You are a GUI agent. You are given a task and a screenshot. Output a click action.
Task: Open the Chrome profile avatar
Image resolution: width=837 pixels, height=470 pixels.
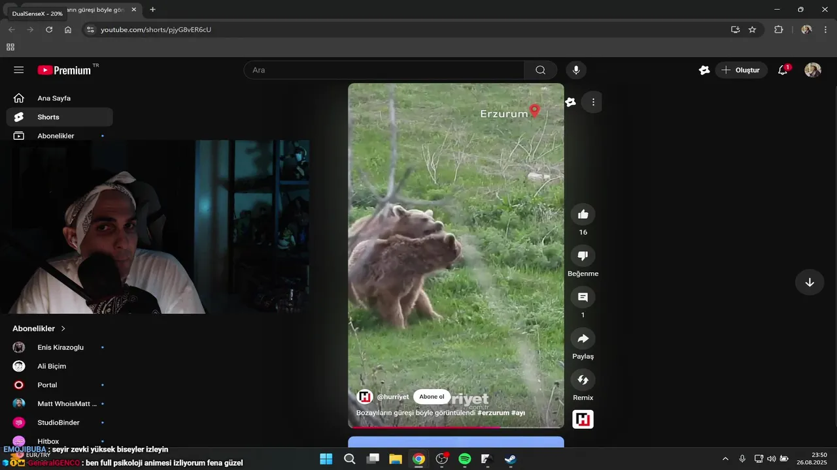tap(806, 29)
